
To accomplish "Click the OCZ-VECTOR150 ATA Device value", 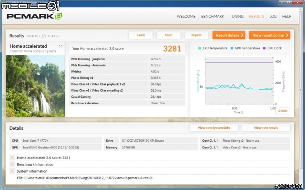I will point(143,140).
